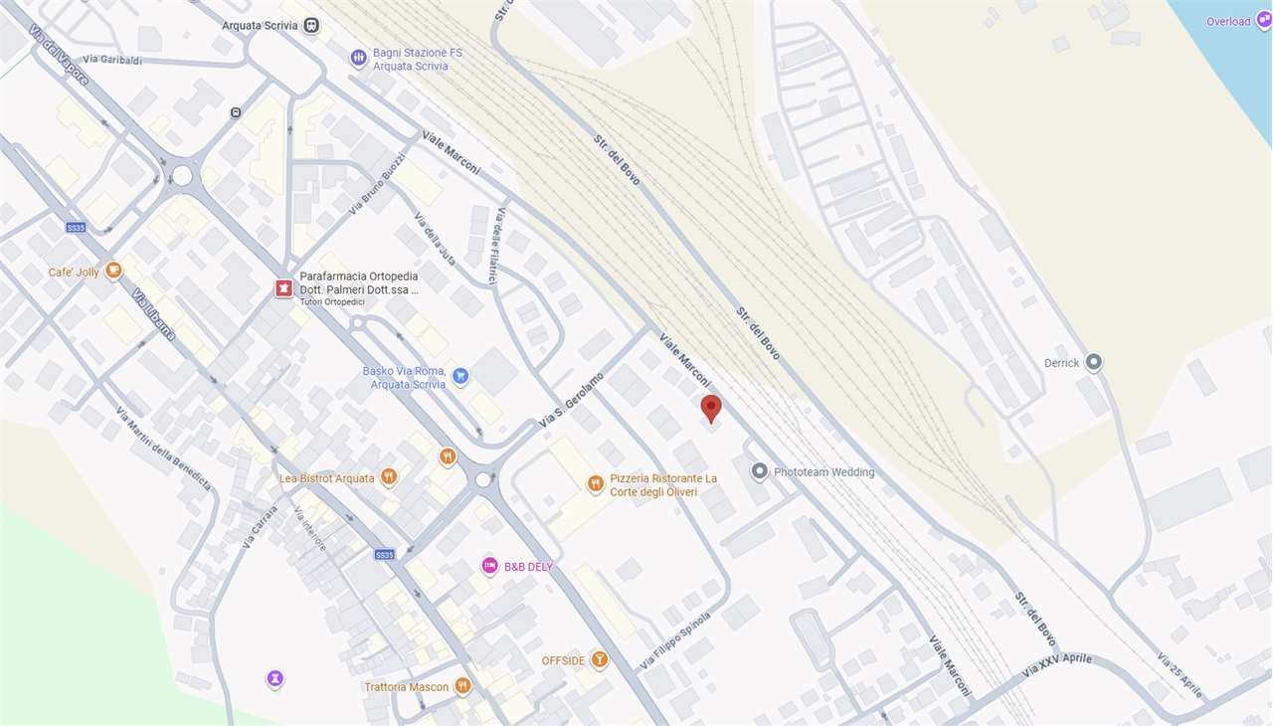Click the Basko Via Roma shopping cart icon

tap(460, 376)
